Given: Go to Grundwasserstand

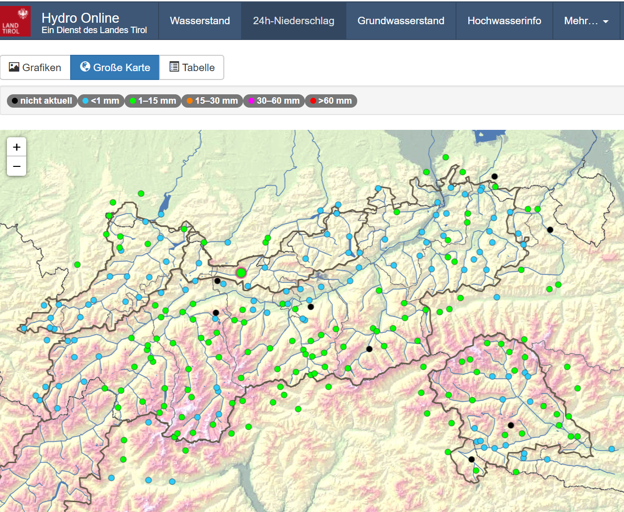Looking at the screenshot, I should tap(401, 21).
